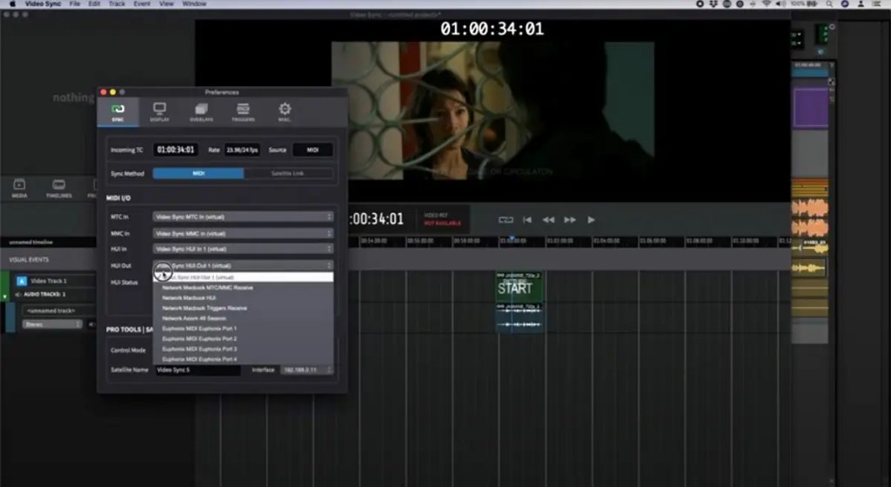Open the MTC In port dropdown

[243, 217]
